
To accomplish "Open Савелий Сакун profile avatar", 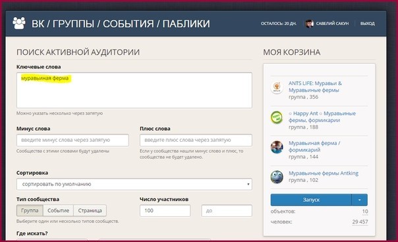I will (x=309, y=24).
